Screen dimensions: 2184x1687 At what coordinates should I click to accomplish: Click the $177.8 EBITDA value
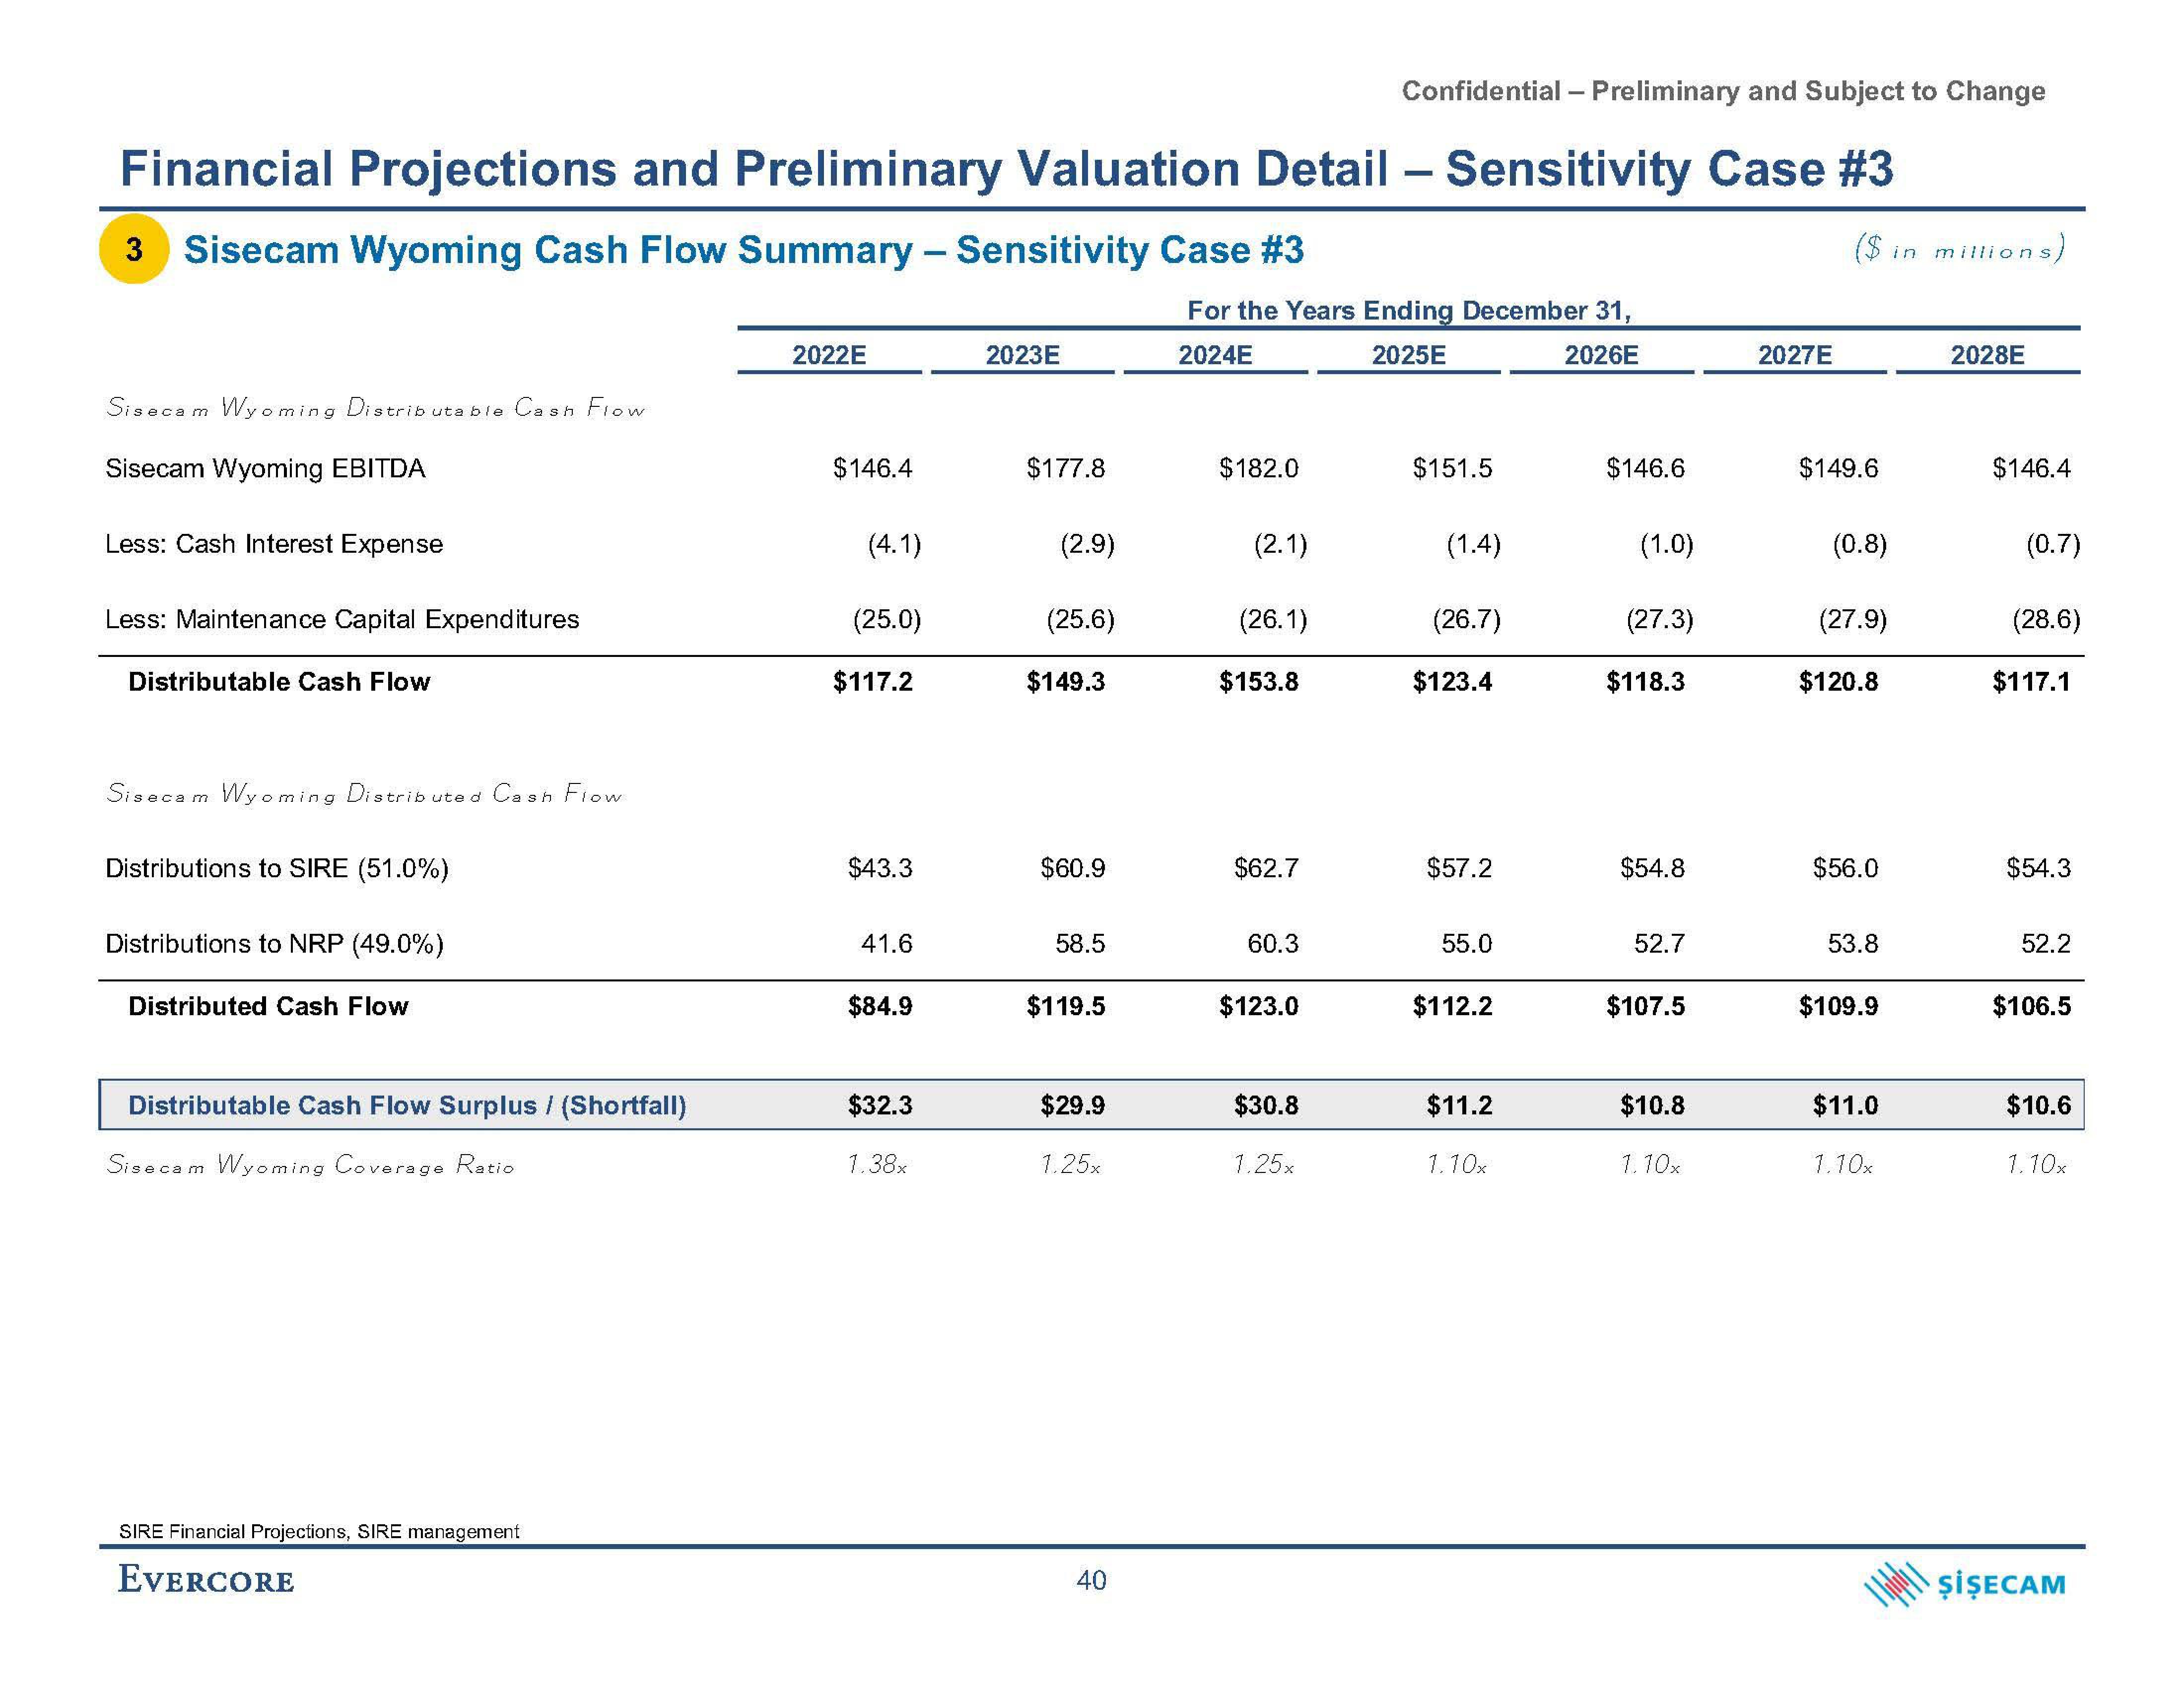[x=1065, y=469]
